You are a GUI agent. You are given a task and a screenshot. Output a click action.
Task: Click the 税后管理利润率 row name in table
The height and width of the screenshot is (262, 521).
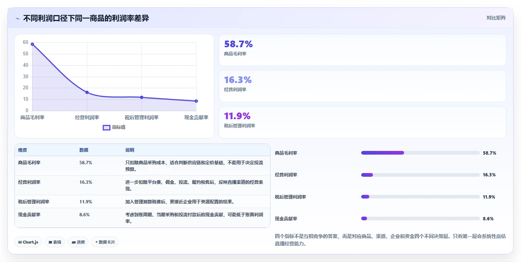34,202
